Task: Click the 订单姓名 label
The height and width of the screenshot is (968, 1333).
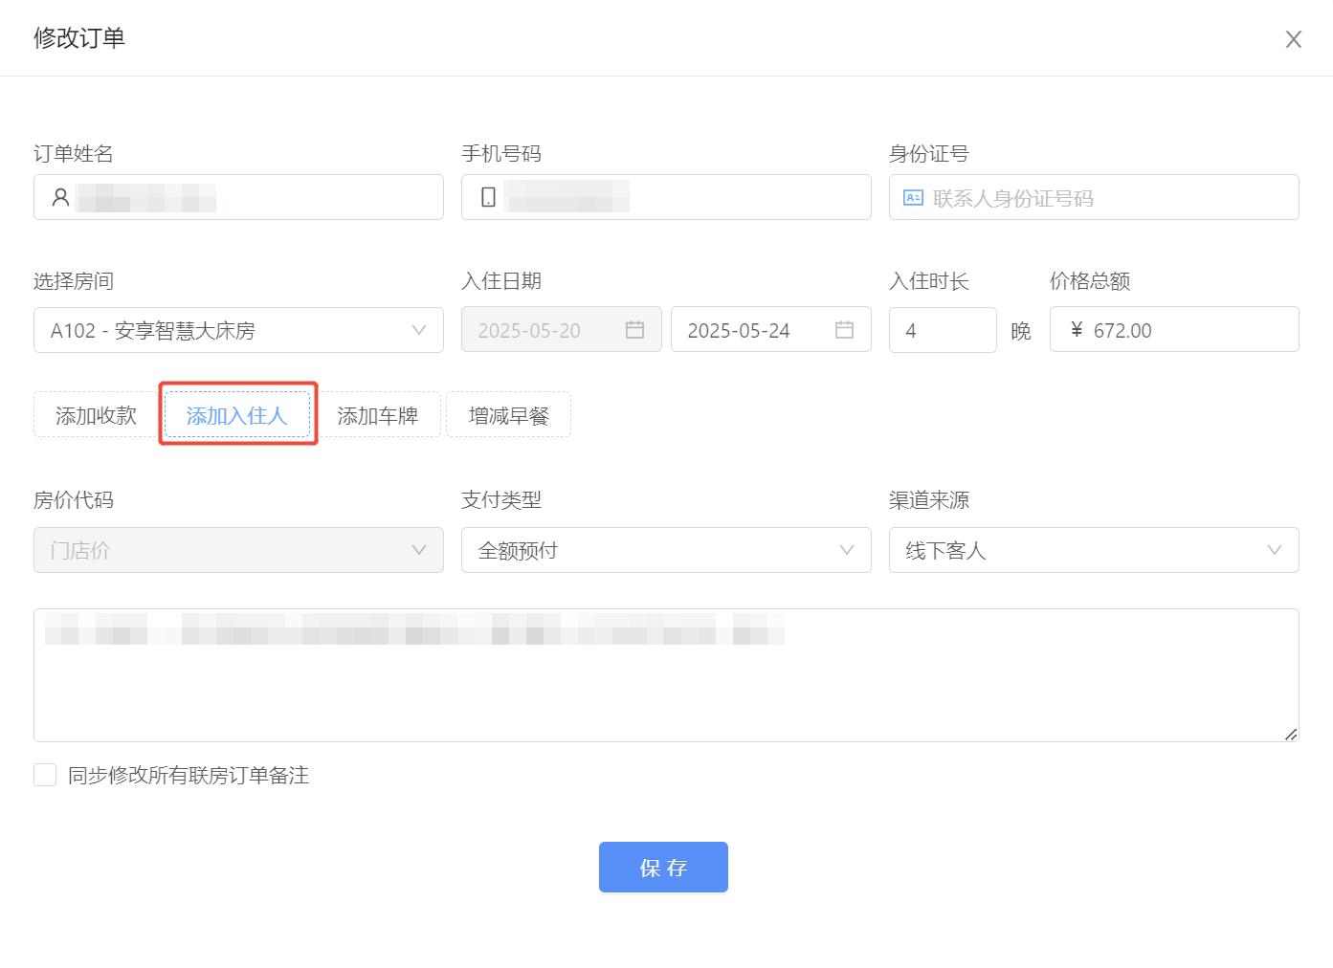Action: point(74,154)
